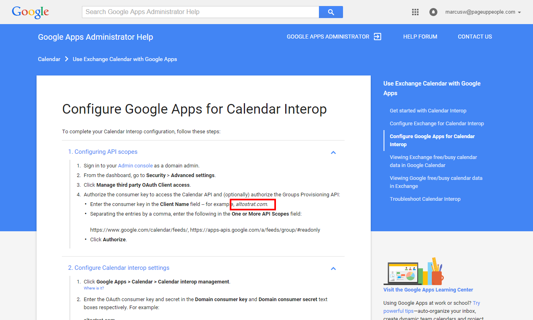
Task: Click the breadcrumb chevron after Calendar
Action: coord(67,59)
